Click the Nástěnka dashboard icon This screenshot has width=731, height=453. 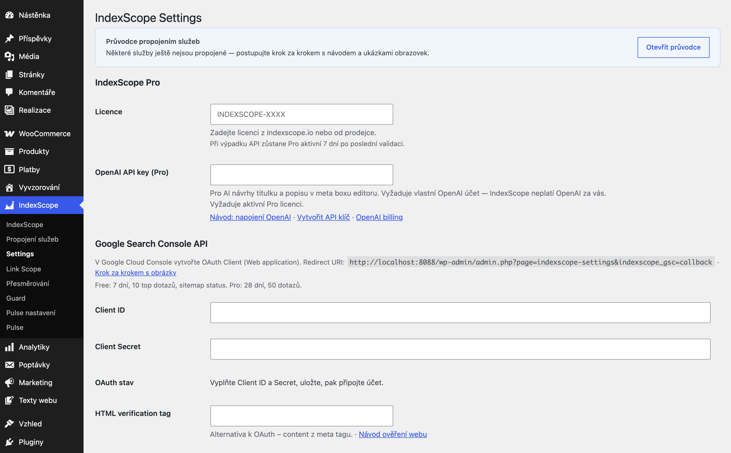coord(9,15)
